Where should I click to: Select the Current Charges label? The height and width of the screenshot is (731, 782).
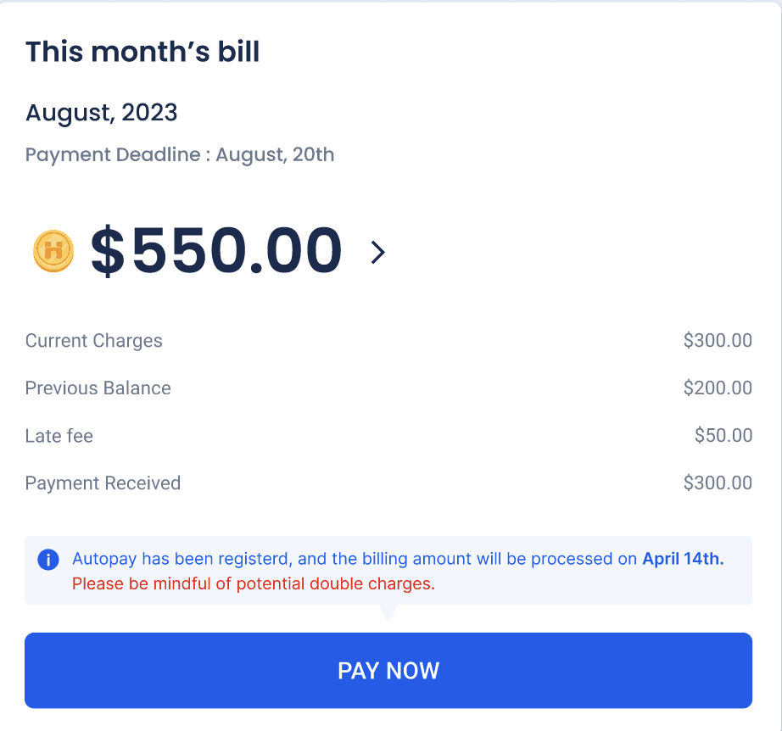[94, 341]
